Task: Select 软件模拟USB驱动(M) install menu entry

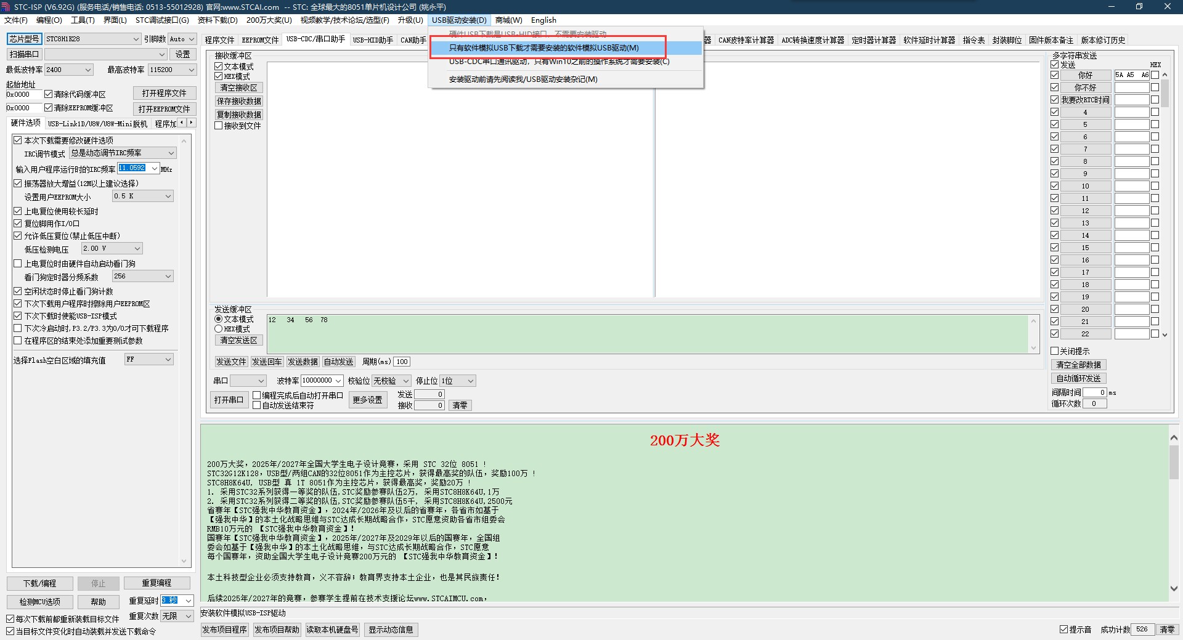Action: (566, 47)
